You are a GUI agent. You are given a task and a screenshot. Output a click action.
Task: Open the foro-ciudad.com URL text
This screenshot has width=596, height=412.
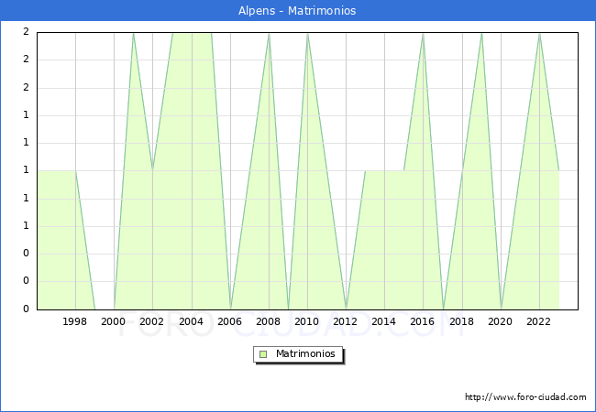pyautogui.click(x=525, y=397)
